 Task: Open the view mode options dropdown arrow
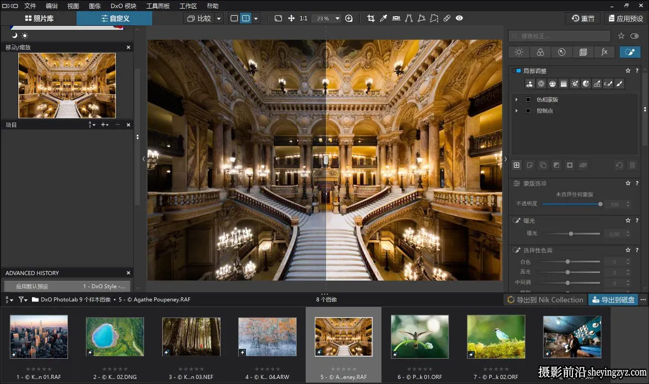(x=256, y=18)
